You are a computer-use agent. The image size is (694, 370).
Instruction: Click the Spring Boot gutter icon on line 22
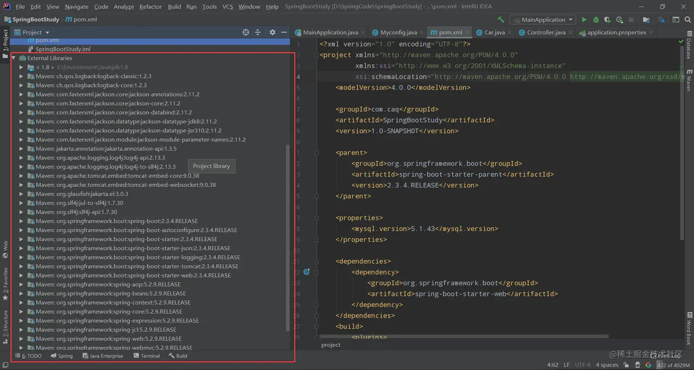307,272
